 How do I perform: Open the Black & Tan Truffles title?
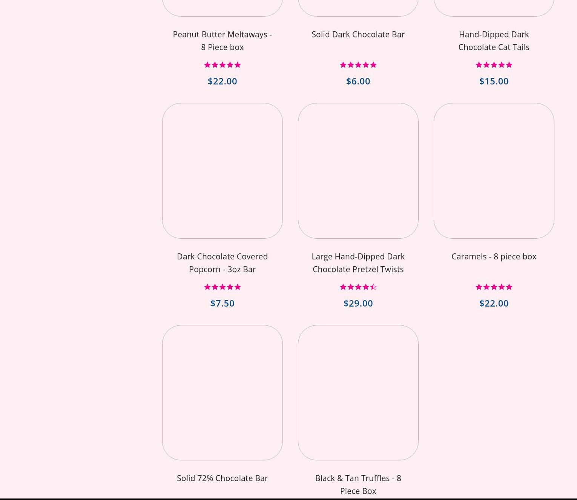[358, 485]
